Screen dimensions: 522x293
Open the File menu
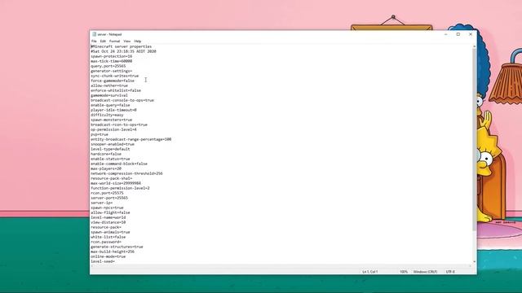point(94,42)
